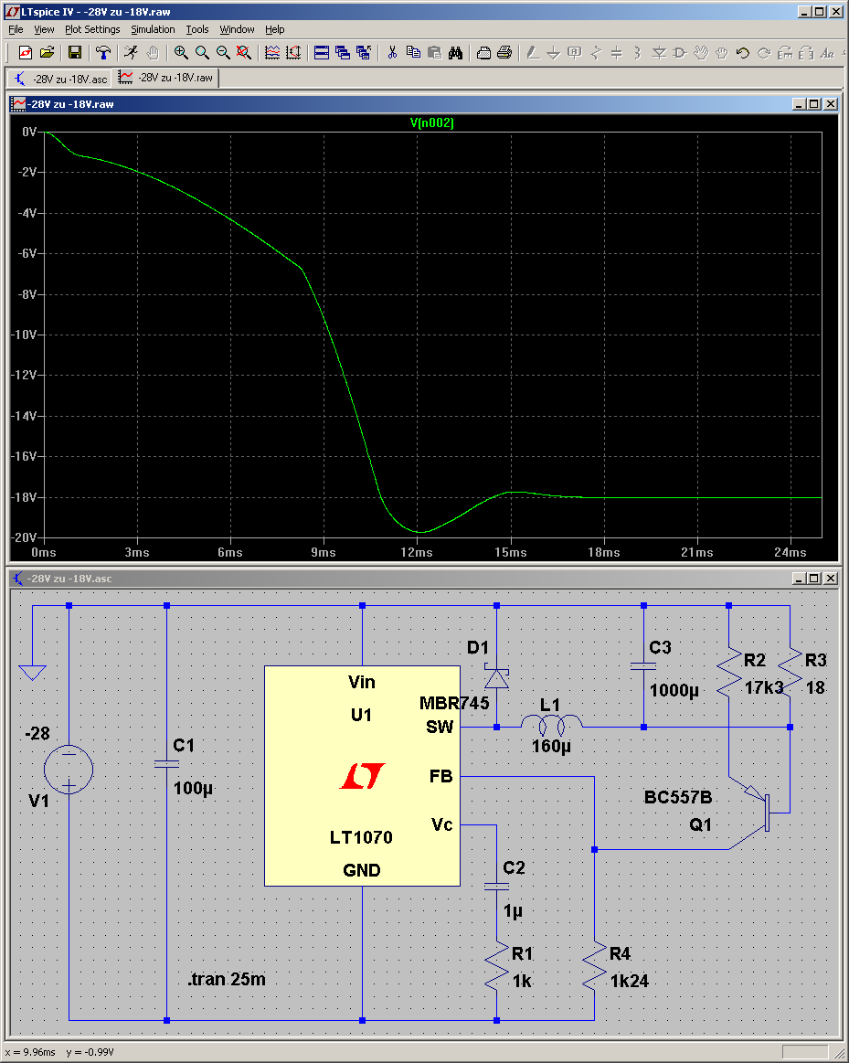849x1063 pixels.
Task: Open the Tools menu
Action: (x=197, y=29)
